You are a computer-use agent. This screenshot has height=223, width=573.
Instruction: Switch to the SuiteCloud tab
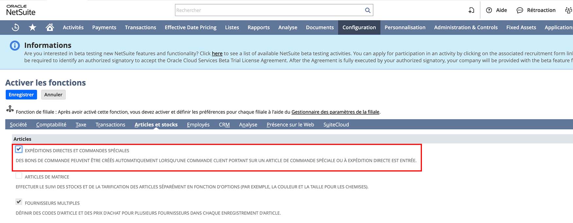(336, 125)
